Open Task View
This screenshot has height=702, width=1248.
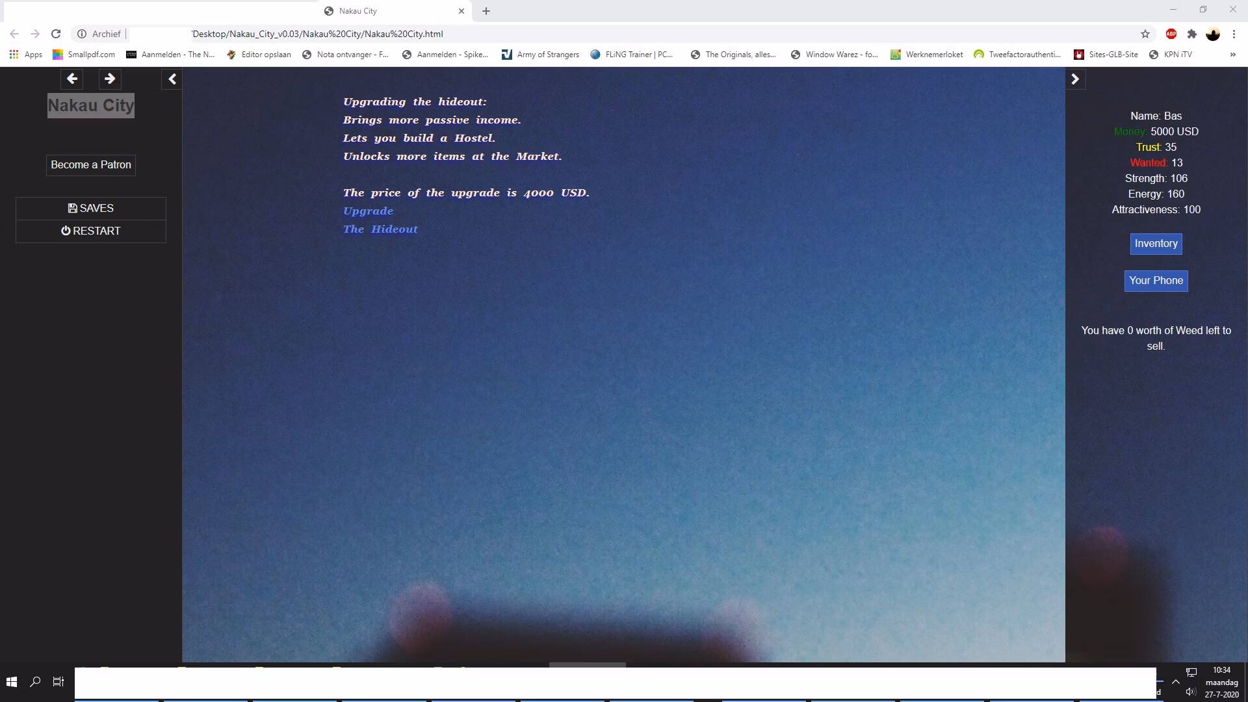tap(58, 682)
